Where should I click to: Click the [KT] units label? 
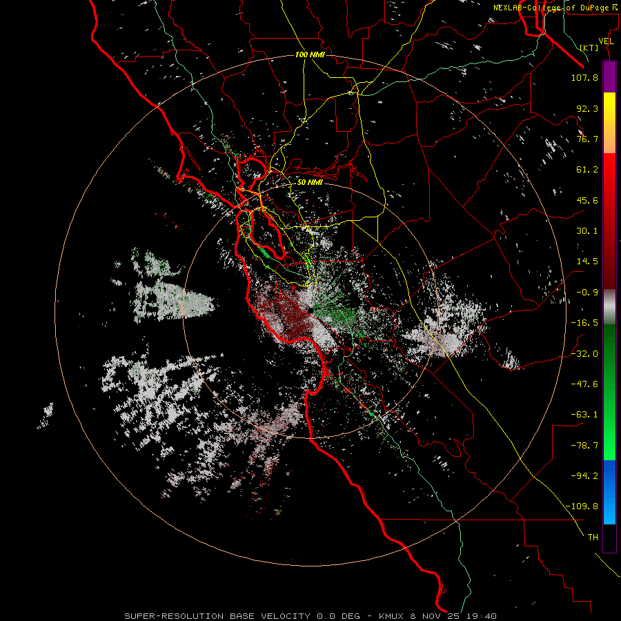tap(589, 48)
